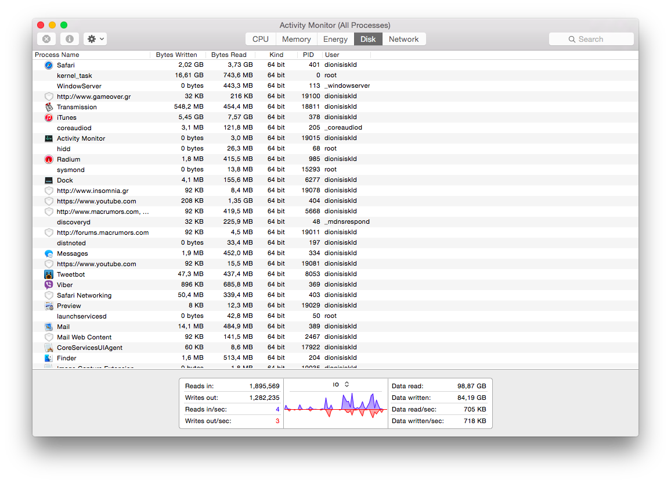
Task: Select the hidd process row
Action: (335, 149)
